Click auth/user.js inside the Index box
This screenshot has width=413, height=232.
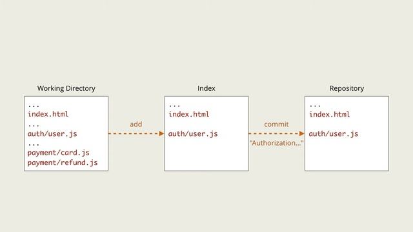[193, 133]
